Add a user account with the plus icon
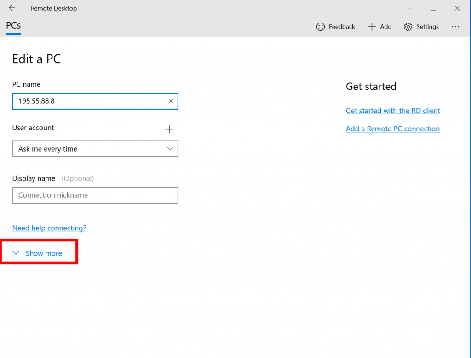Viewport: 471px width, 358px height. pyautogui.click(x=169, y=129)
